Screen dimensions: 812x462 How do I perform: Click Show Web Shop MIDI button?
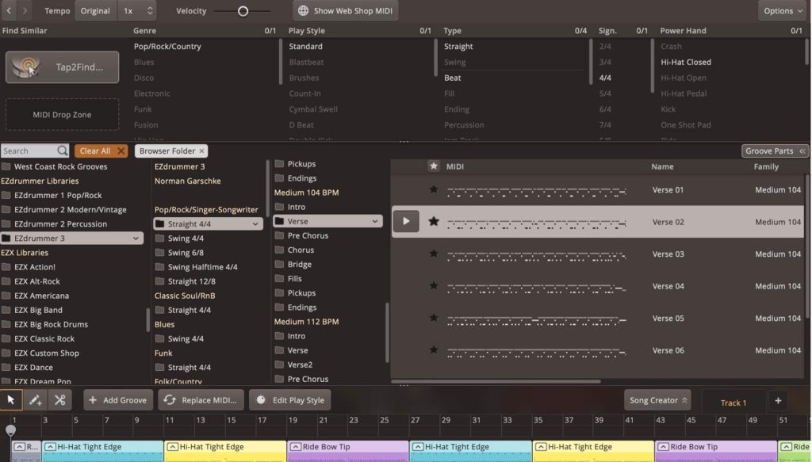[x=346, y=10]
